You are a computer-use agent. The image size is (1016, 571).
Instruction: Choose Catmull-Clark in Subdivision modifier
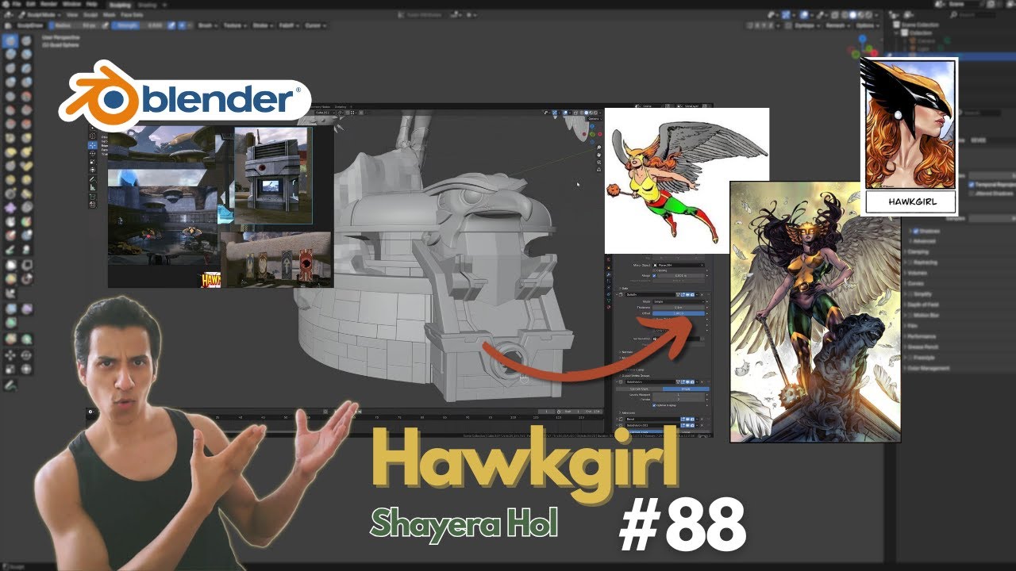(640, 389)
